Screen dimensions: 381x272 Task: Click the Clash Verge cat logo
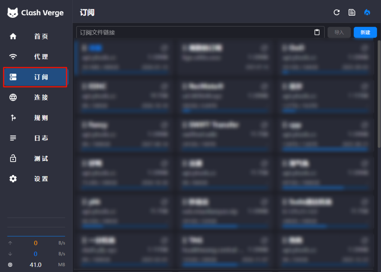(x=13, y=12)
